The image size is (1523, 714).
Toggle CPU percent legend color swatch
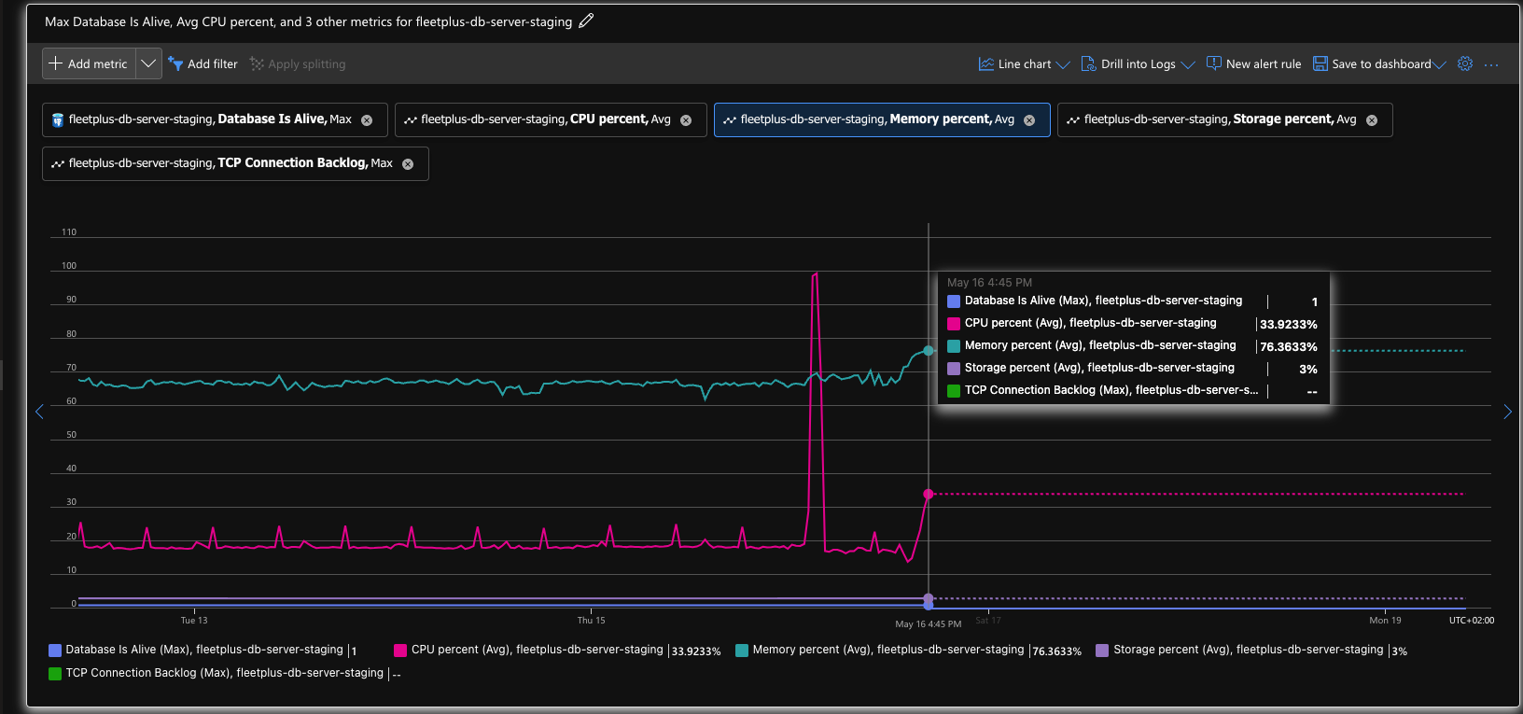point(400,651)
